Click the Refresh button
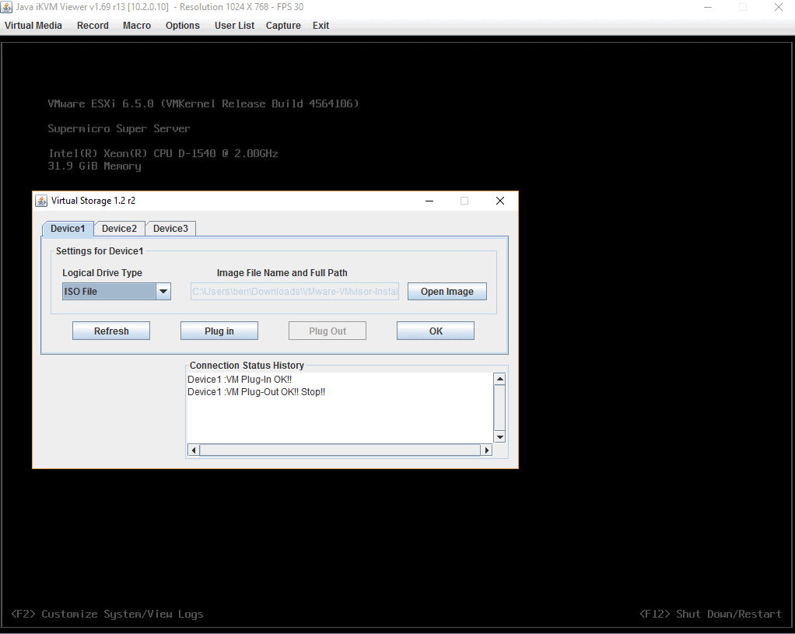Image resolution: width=795 pixels, height=634 pixels. (111, 331)
